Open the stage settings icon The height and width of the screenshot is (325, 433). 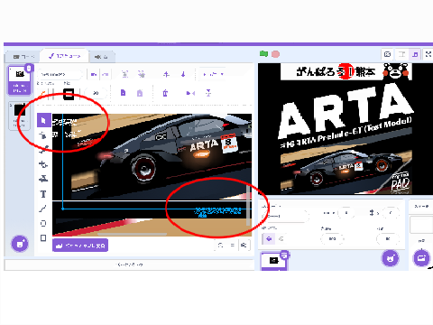click(x=387, y=54)
